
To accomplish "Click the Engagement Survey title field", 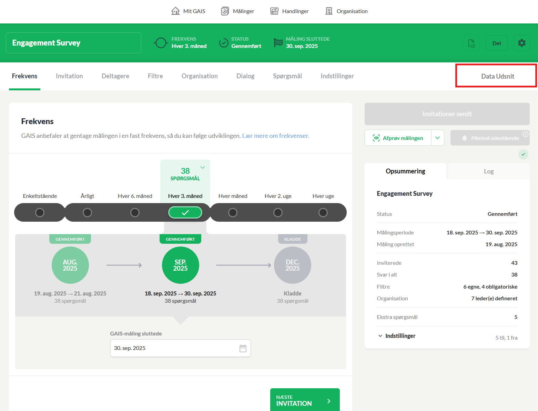I will pos(74,43).
